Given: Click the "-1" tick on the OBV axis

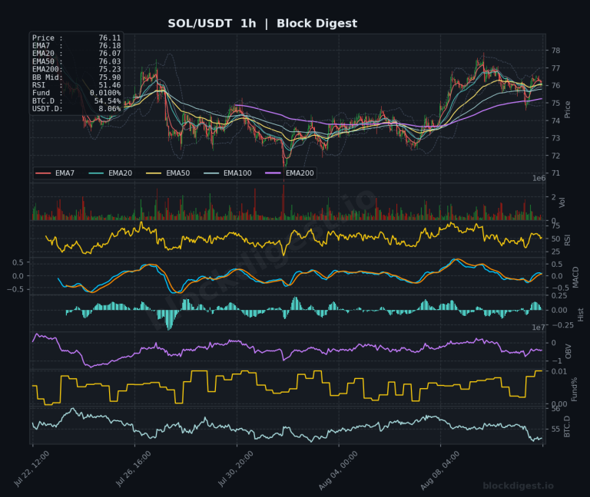Looking at the screenshot, I should click(x=555, y=361).
